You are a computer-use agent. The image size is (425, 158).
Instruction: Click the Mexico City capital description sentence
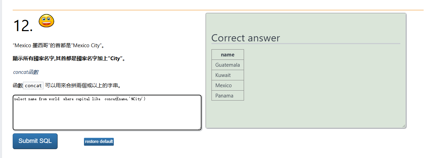[x=58, y=45]
